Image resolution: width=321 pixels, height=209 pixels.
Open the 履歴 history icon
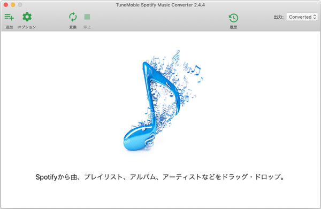[233, 18]
